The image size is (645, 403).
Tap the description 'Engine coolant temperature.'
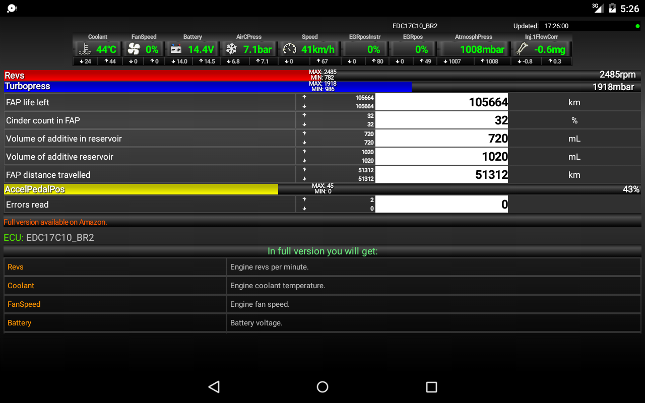(x=278, y=286)
